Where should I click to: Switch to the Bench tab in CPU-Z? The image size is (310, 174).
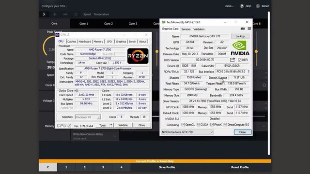[x=132, y=42]
